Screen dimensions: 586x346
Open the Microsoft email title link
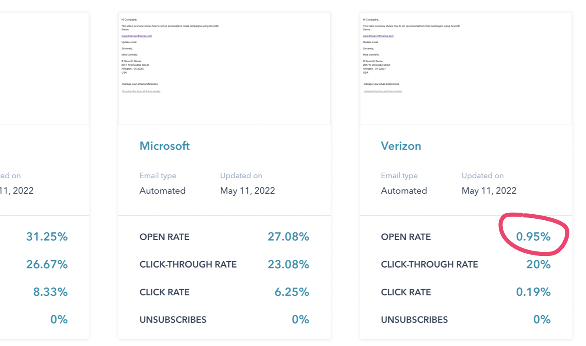[164, 146]
